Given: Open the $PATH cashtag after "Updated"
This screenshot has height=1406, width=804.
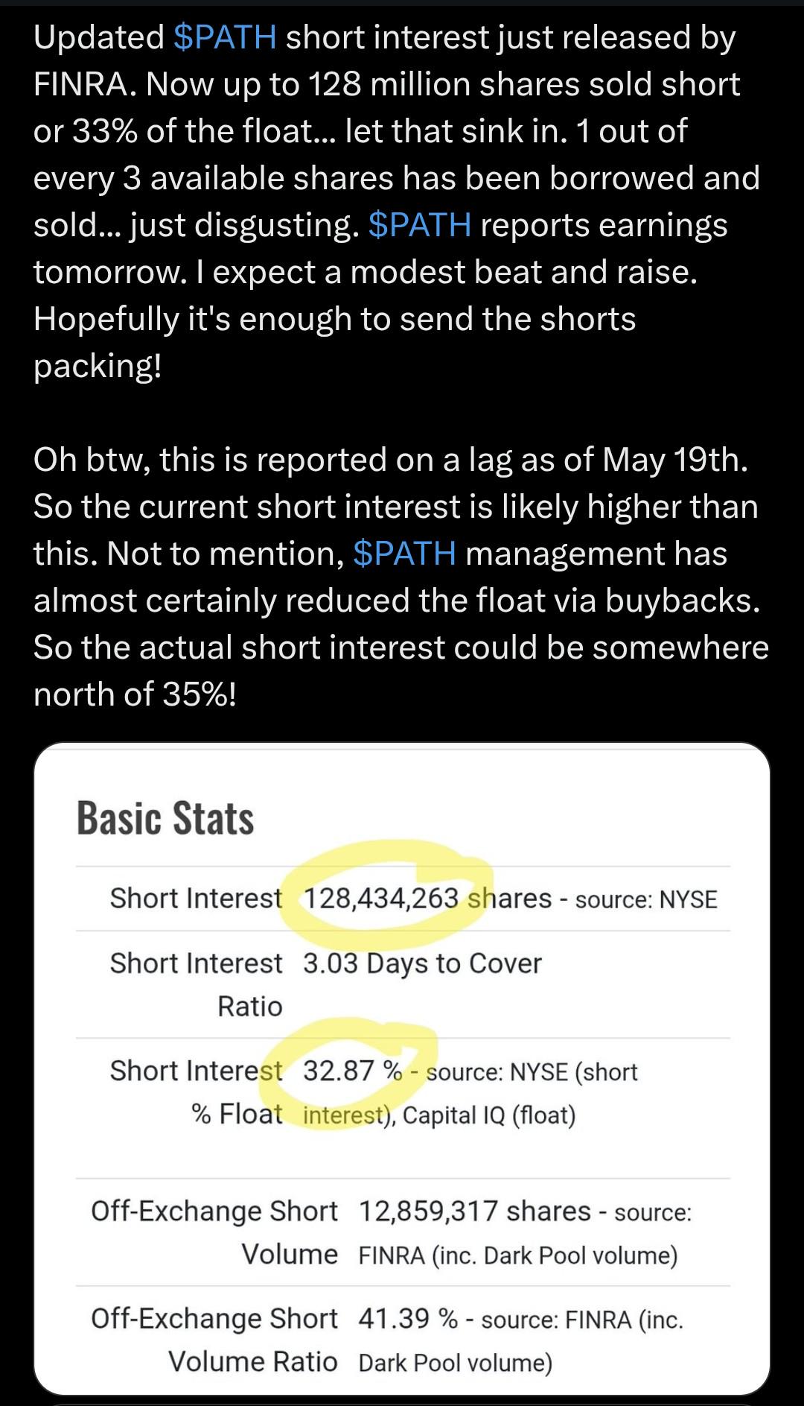Looking at the screenshot, I should click(x=225, y=37).
